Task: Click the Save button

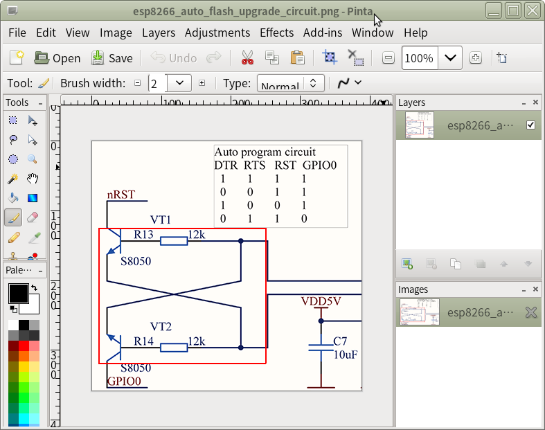Action: (111, 58)
